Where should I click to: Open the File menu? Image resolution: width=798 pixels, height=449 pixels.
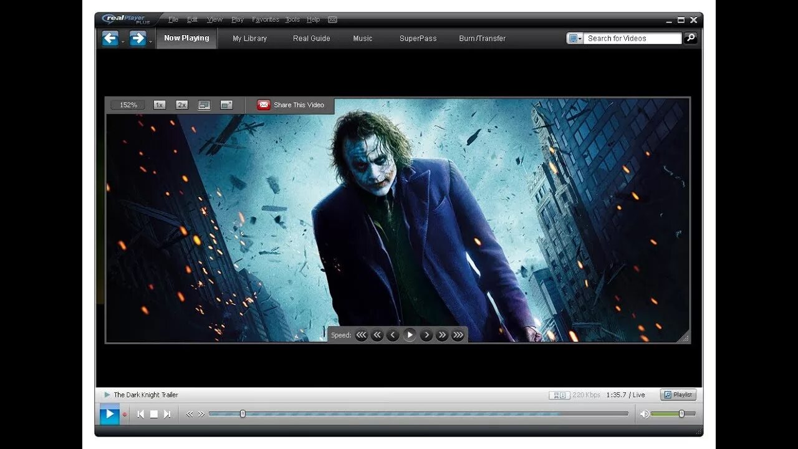[173, 20]
